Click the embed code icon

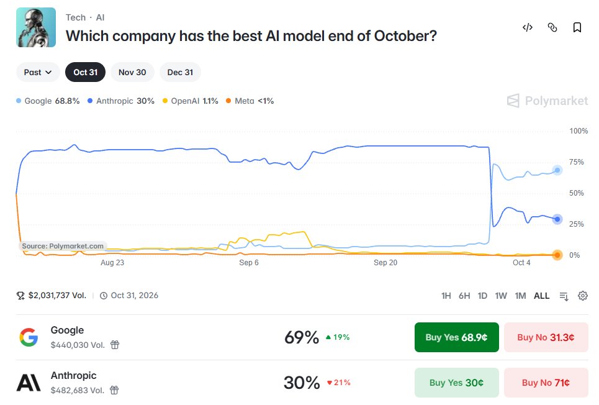tap(528, 27)
